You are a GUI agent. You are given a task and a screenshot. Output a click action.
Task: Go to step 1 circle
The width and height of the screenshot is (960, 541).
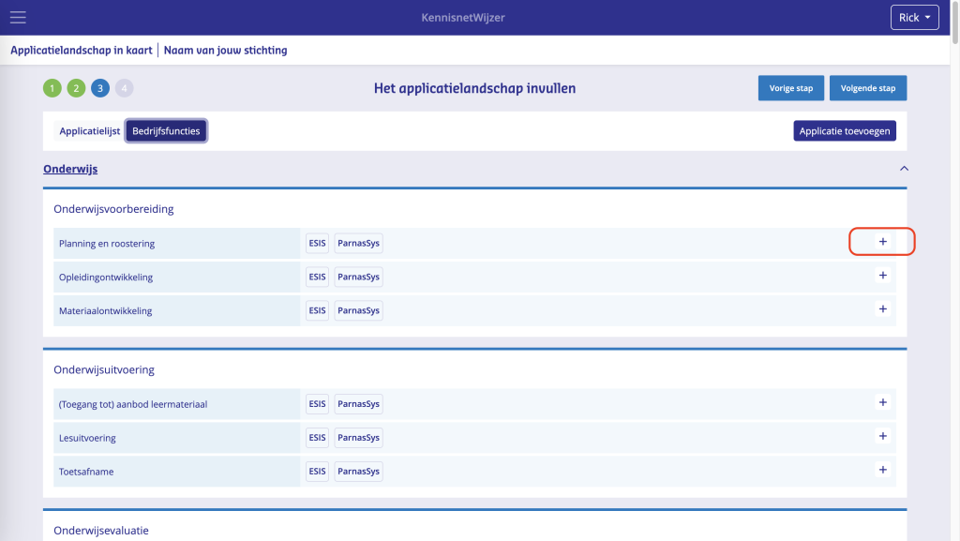click(x=52, y=88)
